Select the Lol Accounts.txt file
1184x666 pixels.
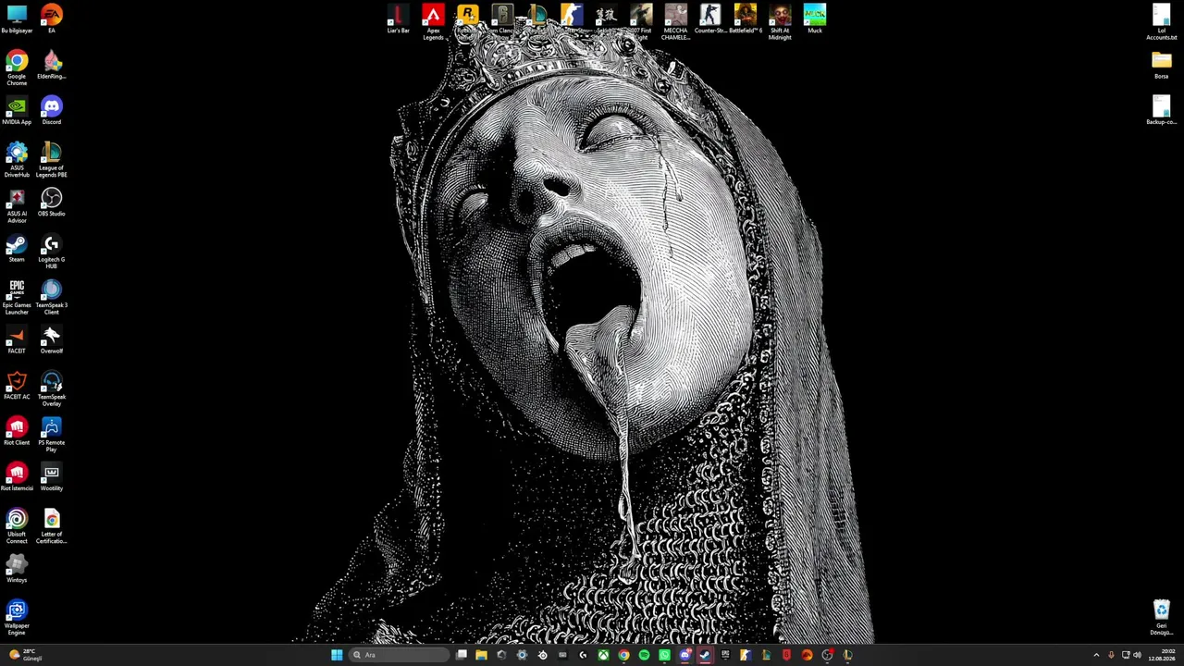(1162, 21)
